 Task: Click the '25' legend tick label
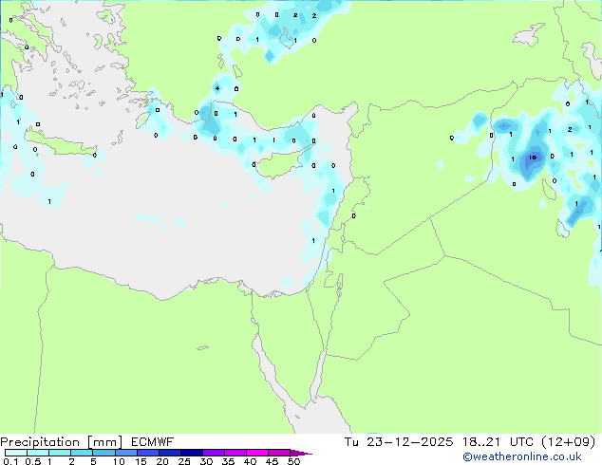pyautogui.click(x=184, y=461)
